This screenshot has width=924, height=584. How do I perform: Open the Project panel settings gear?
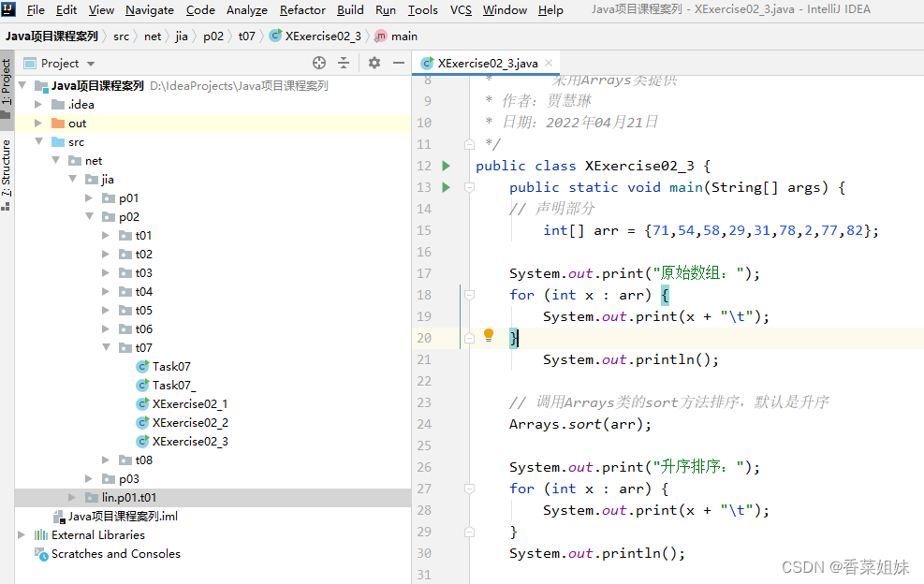coord(374,63)
